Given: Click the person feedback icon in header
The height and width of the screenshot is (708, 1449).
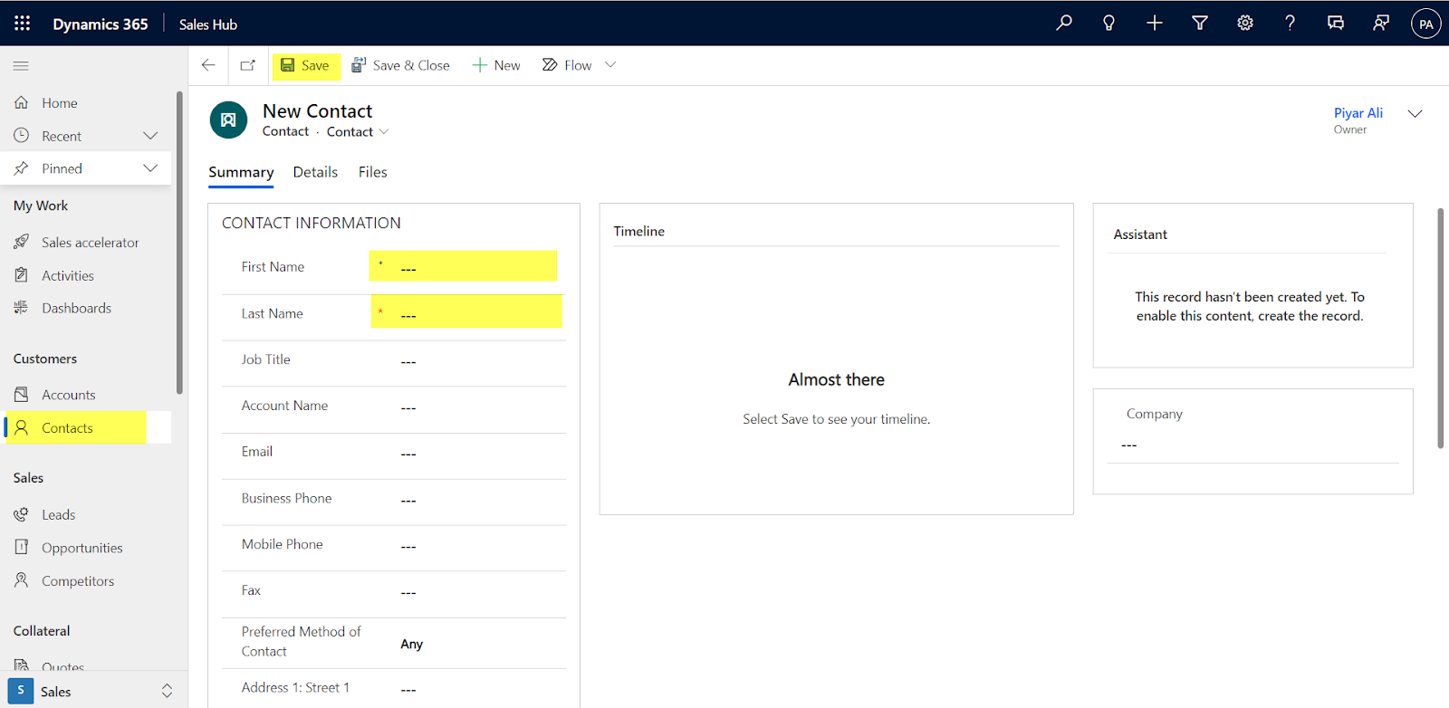Looking at the screenshot, I should [1381, 23].
